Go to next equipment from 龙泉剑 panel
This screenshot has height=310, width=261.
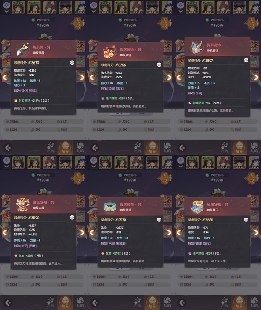point(82,77)
